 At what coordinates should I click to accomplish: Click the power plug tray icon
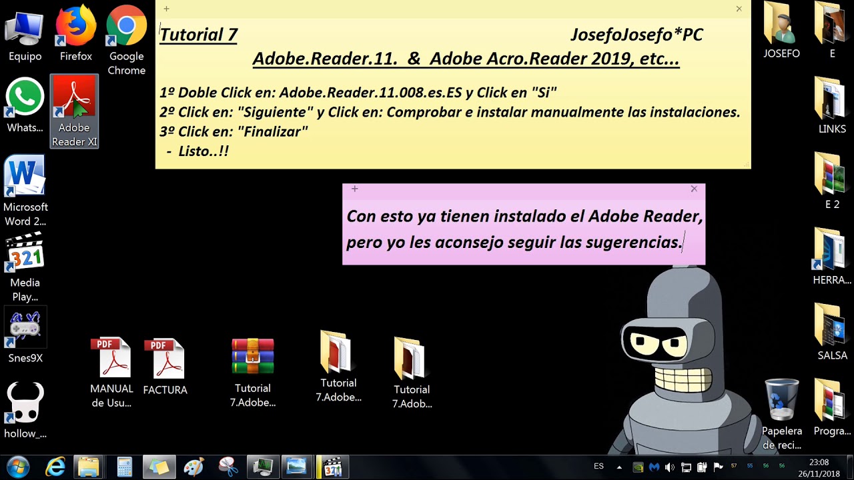coord(702,467)
